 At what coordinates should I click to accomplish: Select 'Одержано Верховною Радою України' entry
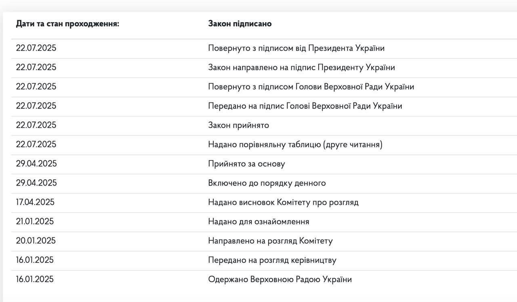(280, 279)
